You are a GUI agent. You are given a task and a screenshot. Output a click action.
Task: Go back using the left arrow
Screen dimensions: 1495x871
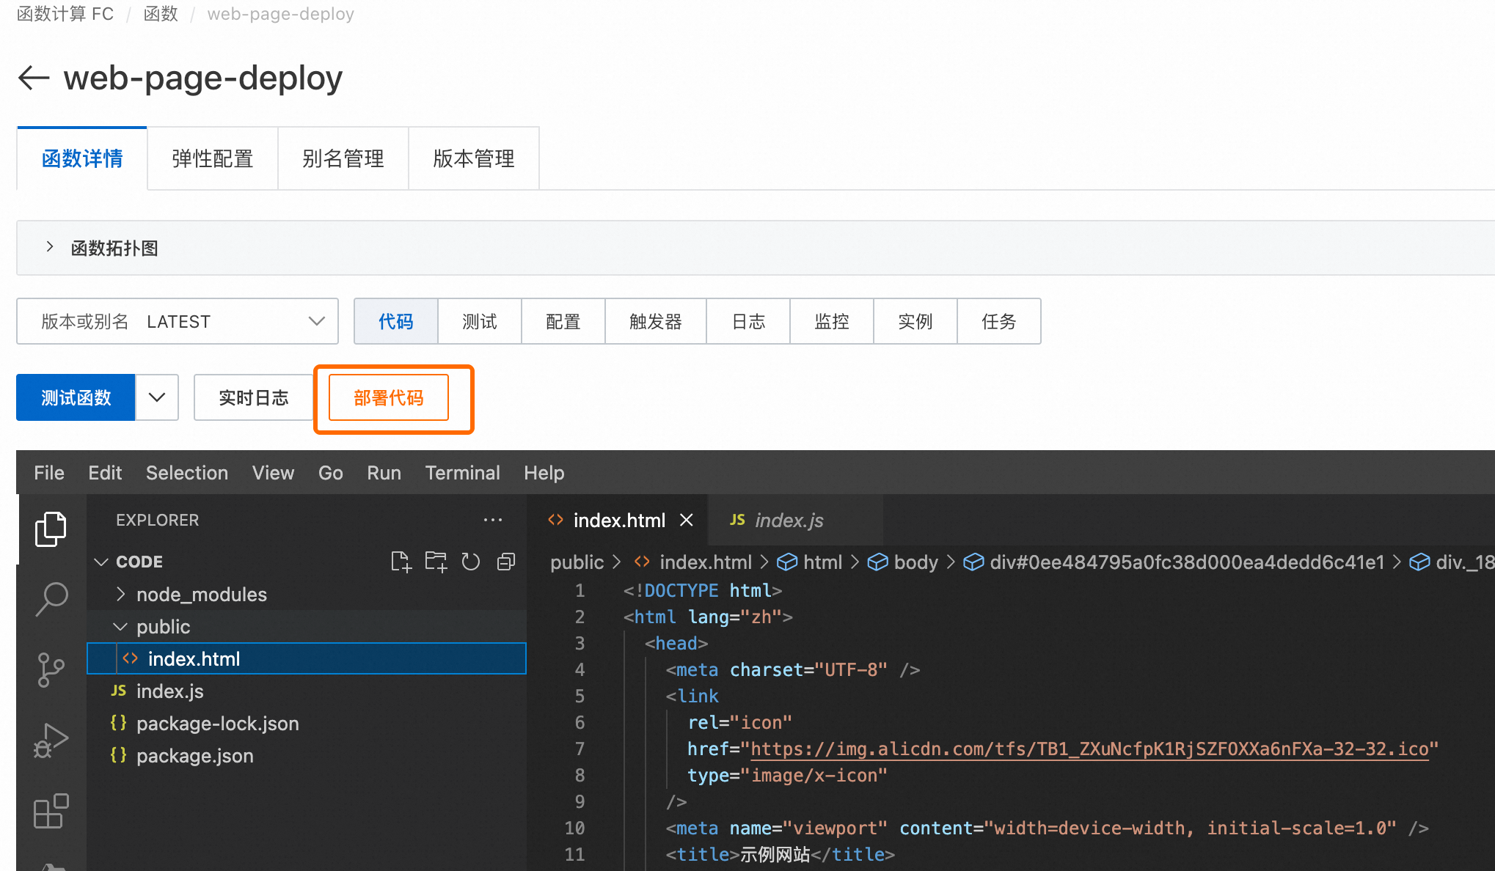click(x=34, y=78)
